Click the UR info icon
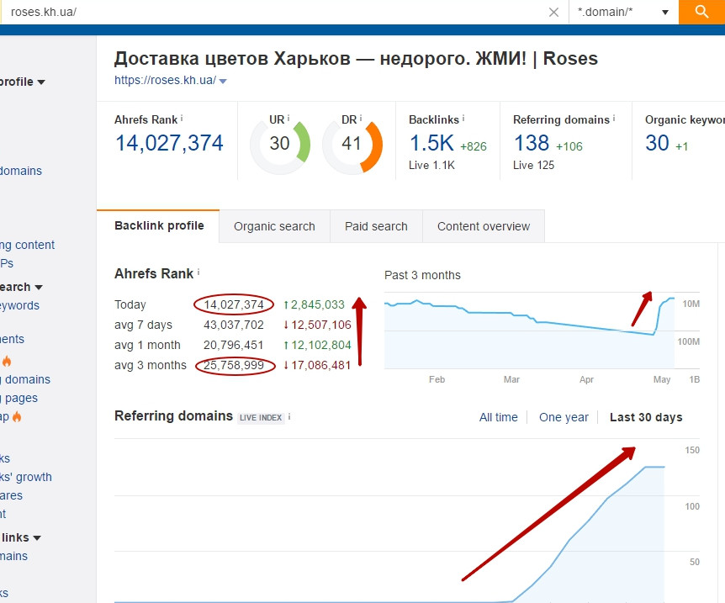The width and height of the screenshot is (725, 603). pos(288,119)
